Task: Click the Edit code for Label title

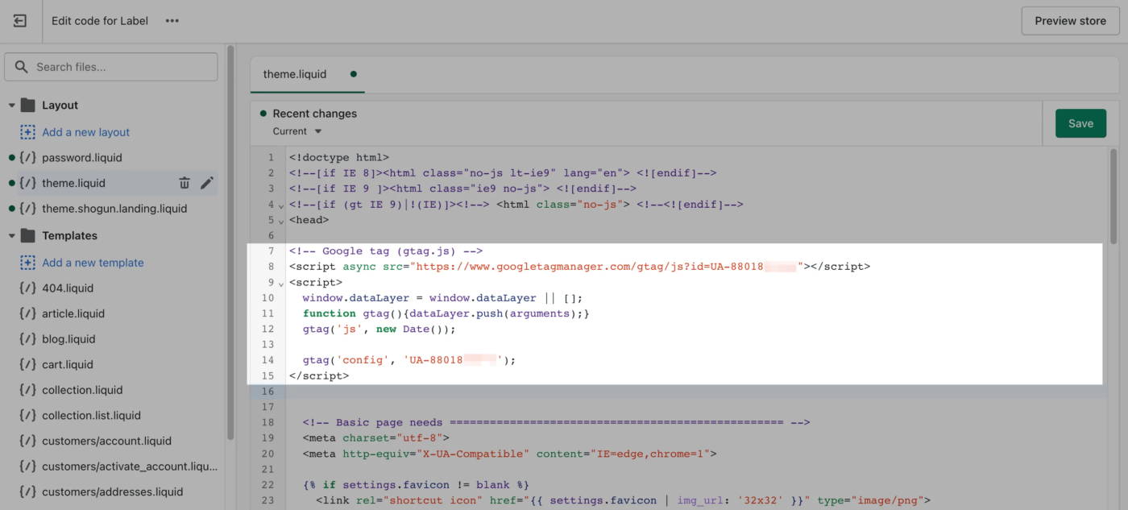Action: point(100,21)
